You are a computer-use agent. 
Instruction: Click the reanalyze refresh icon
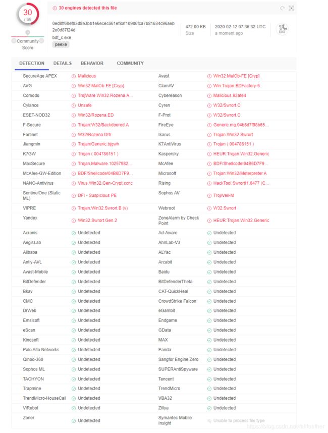[283, 8]
